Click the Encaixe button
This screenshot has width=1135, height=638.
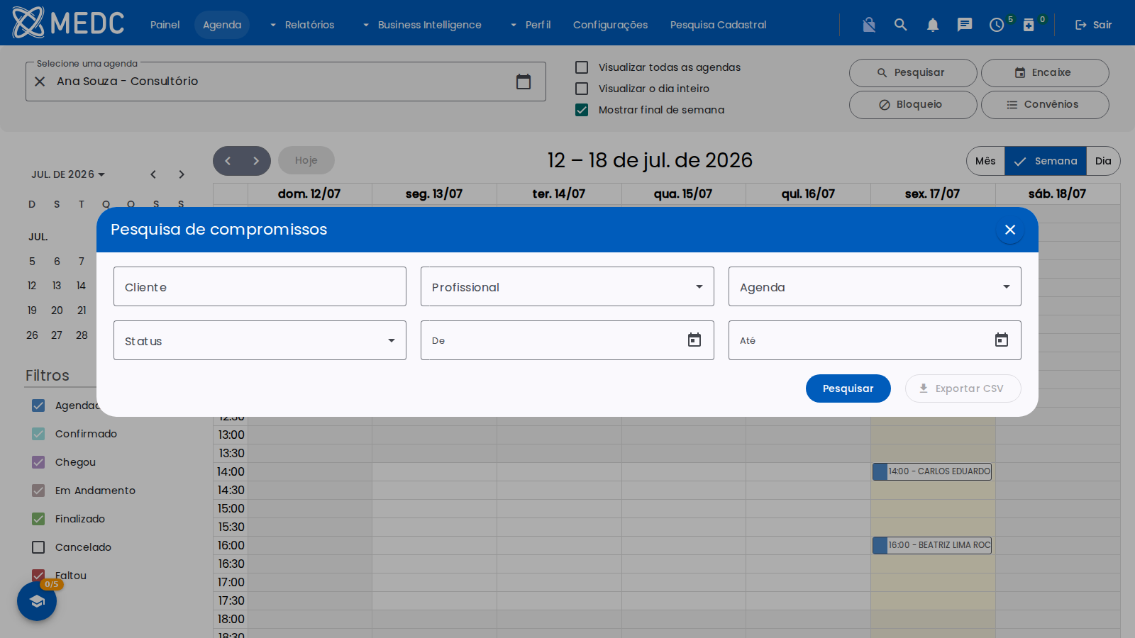click(1045, 73)
